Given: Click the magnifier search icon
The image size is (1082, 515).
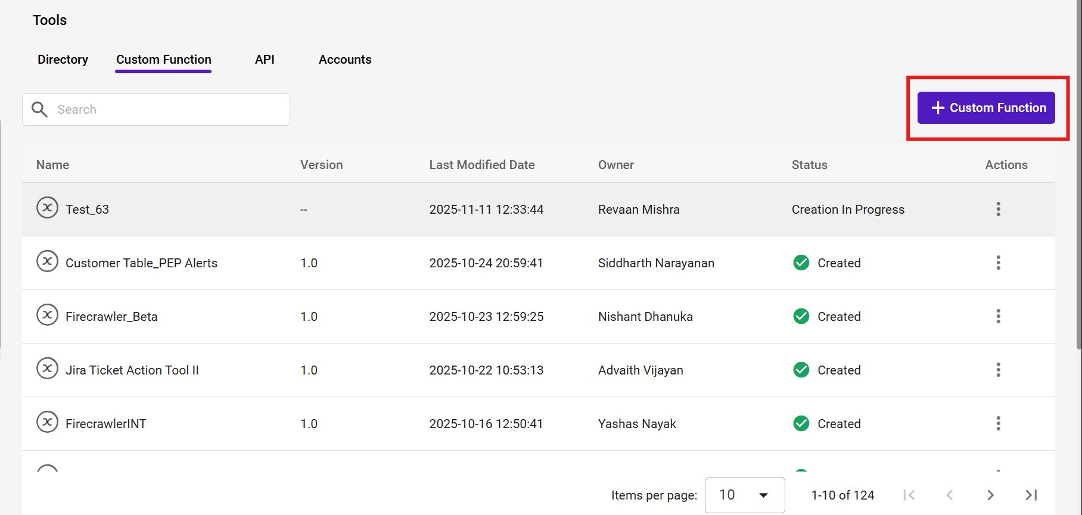Looking at the screenshot, I should click(39, 110).
